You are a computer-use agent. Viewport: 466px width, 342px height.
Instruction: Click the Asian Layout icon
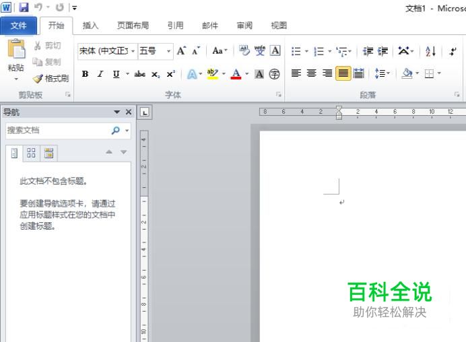coord(404,50)
